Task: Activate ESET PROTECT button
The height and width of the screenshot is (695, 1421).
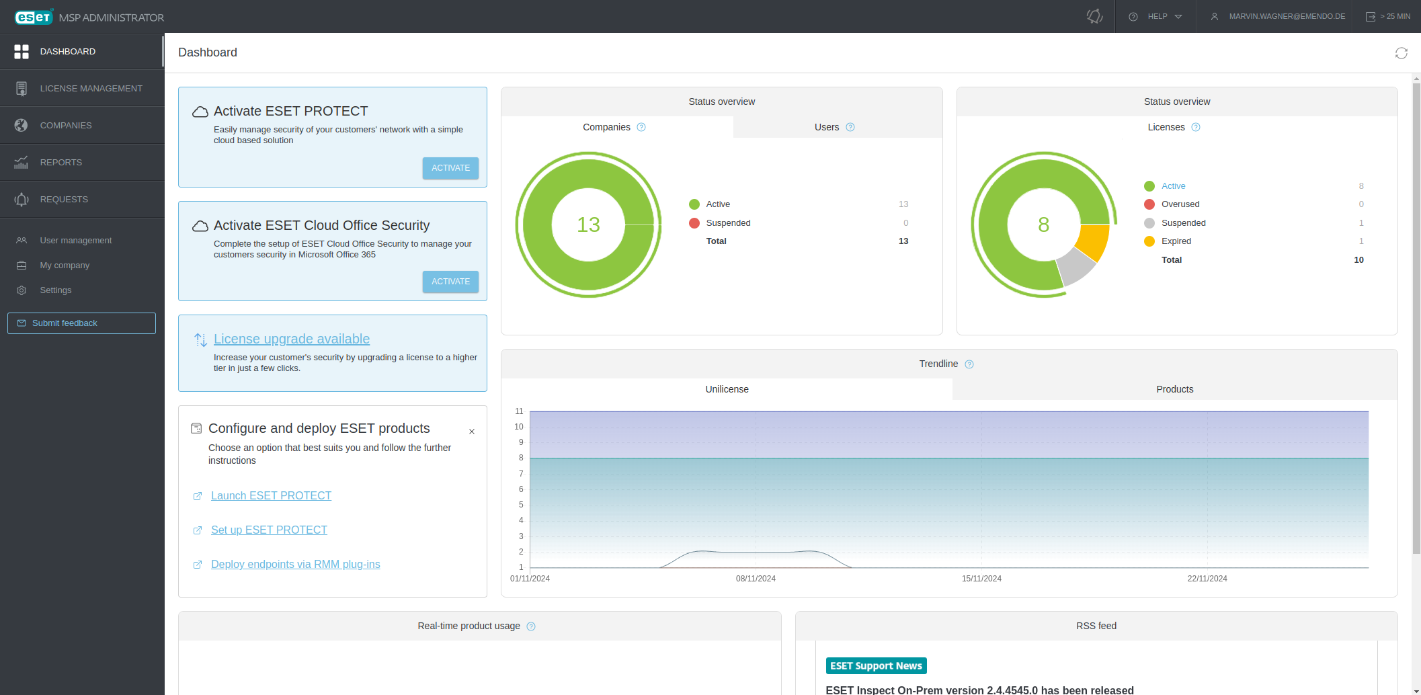Action: point(450,168)
